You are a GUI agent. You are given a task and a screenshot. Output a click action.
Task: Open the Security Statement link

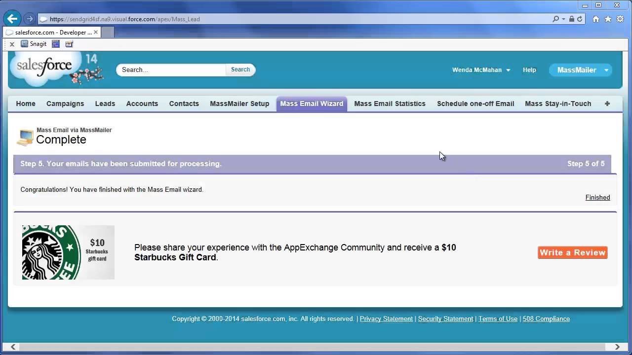pyautogui.click(x=445, y=319)
